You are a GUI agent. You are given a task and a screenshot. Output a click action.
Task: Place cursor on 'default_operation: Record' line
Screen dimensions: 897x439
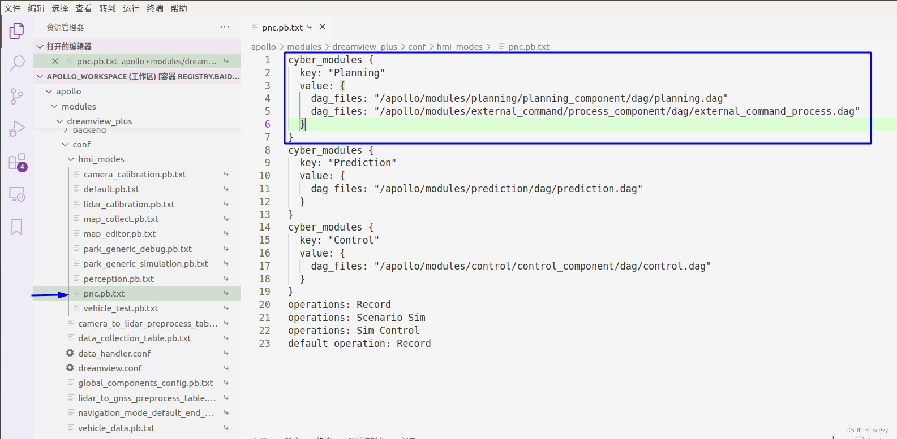[359, 344]
